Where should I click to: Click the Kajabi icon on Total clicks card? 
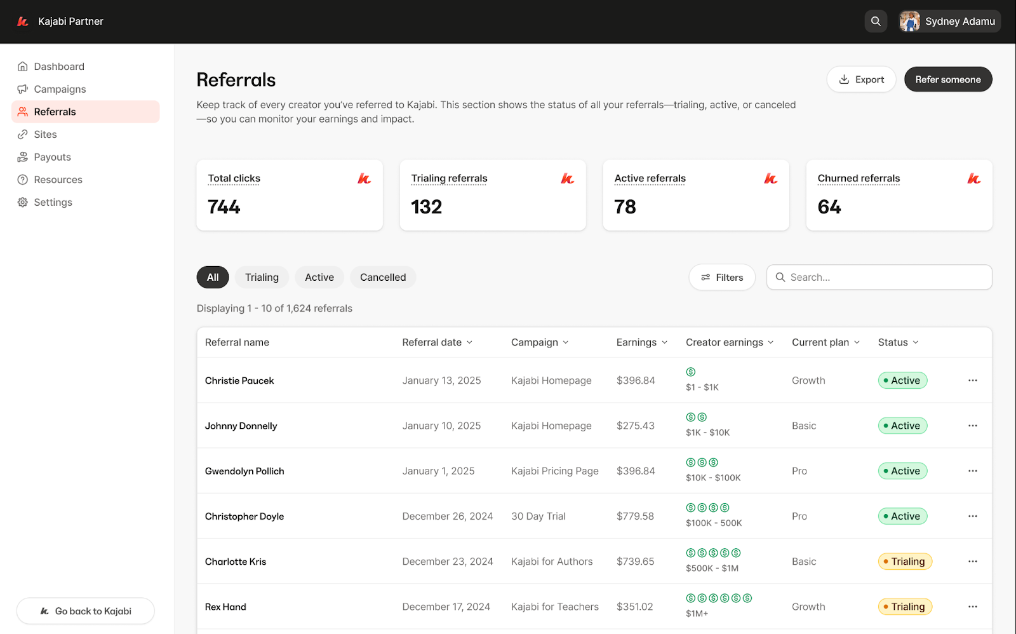pyautogui.click(x=364, y=179)
